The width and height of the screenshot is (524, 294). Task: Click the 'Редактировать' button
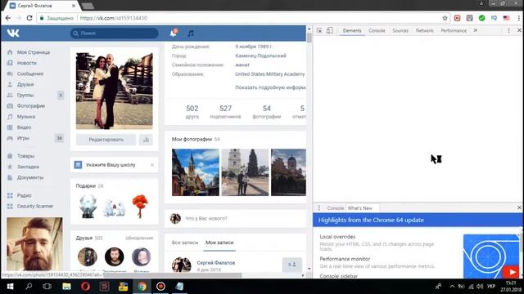click(106, 140)
